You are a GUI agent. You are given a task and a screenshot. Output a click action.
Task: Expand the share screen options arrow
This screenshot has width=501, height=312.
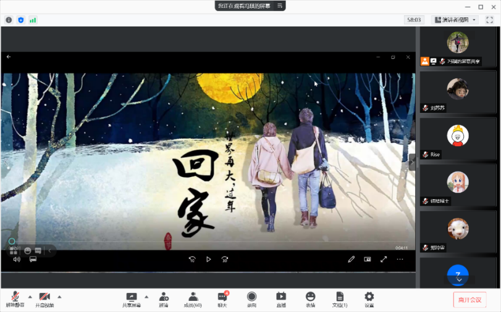point(146,297)
